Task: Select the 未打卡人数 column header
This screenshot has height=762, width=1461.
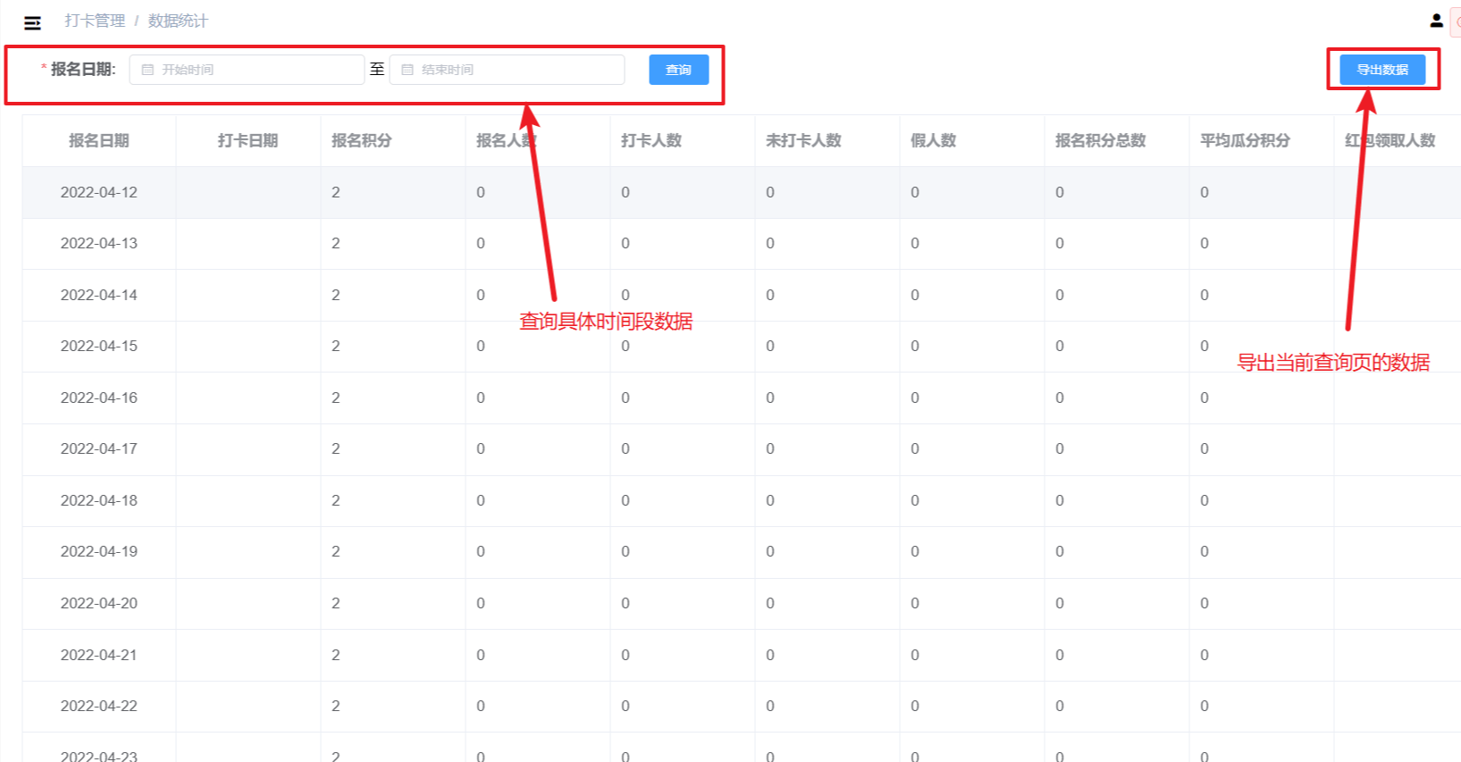Action: coord(803,140)
